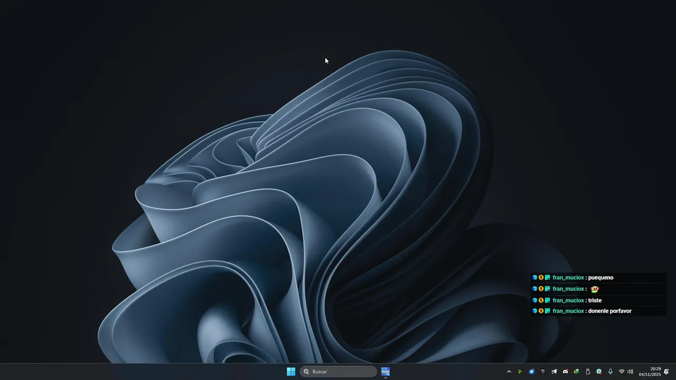
Task: Open the green play-arrow tray icon
Action: 520,372
